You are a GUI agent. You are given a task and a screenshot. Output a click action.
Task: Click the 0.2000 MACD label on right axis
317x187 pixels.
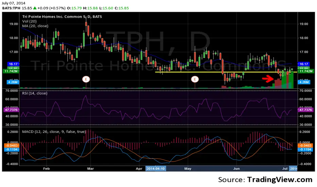pyautogui.click(x=304, y=132)
